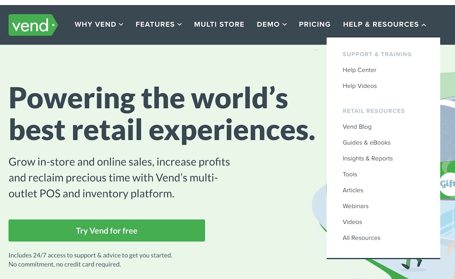This screenshot has width=455, height=279.
Task: Visit the Vend Blog
Action: [357, 126]
